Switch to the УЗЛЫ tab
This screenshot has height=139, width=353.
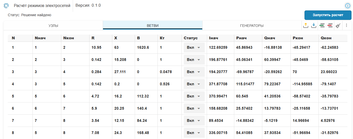53,26
